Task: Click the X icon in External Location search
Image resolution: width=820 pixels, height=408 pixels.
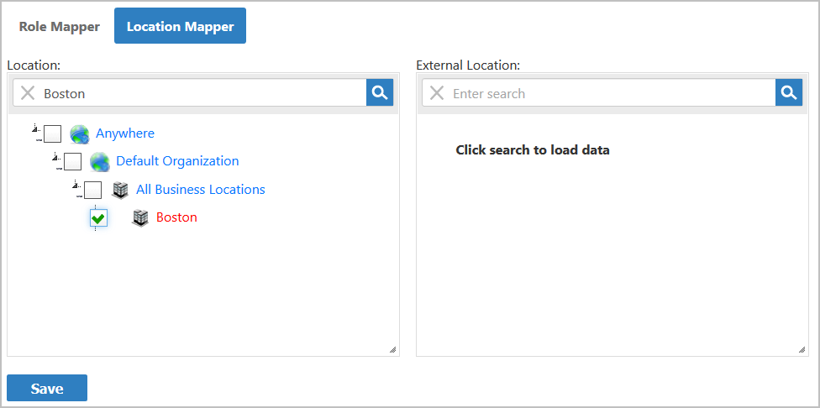Action: tap(437, 93)
